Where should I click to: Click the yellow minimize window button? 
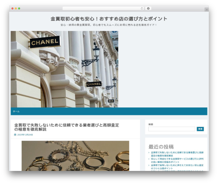tap(16, 9)
